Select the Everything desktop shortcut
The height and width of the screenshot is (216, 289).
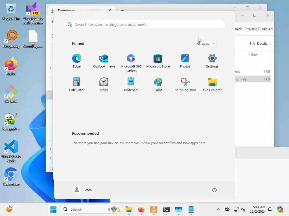pyautogui.click(x=11, y=39)
